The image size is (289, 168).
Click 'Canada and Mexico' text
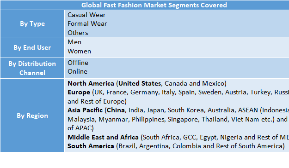(194, 83)
